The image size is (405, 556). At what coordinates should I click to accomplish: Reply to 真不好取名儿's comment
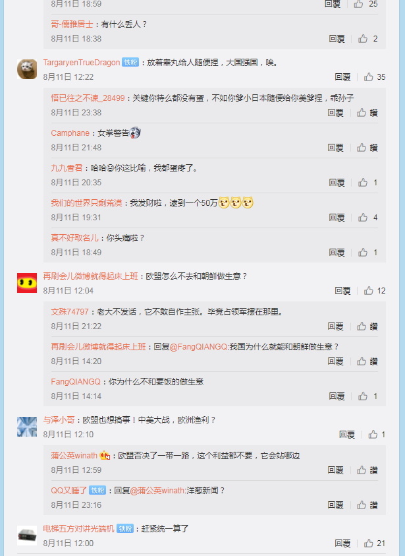pos(337,253)
